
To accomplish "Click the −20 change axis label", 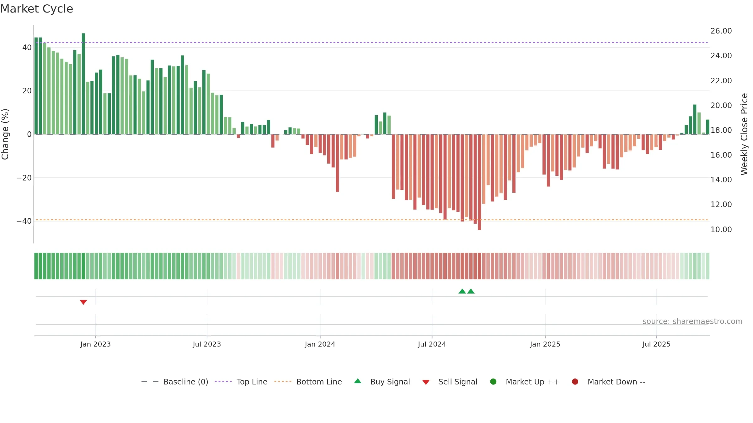I will click(x=24, y=178).
